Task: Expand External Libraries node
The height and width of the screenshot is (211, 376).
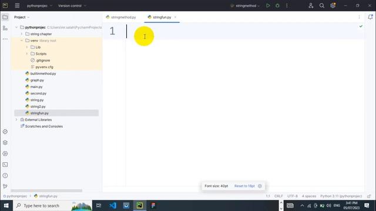Action: (16, 120)
